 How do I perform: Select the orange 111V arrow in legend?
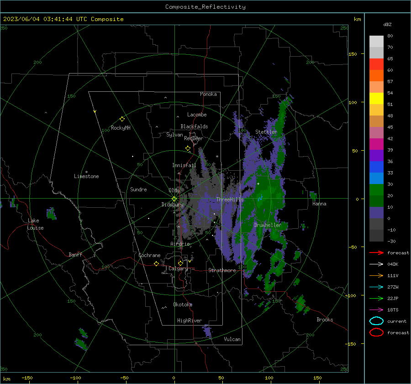pyautogui.click(x=376, y=275)
